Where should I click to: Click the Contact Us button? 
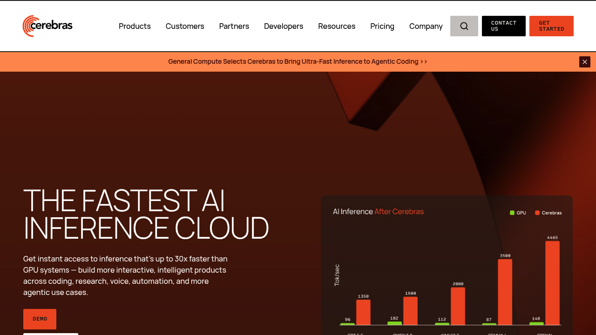click(x=504, y=26)
